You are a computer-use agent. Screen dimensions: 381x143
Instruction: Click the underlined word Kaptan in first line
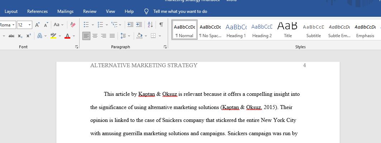coord(147,94)
